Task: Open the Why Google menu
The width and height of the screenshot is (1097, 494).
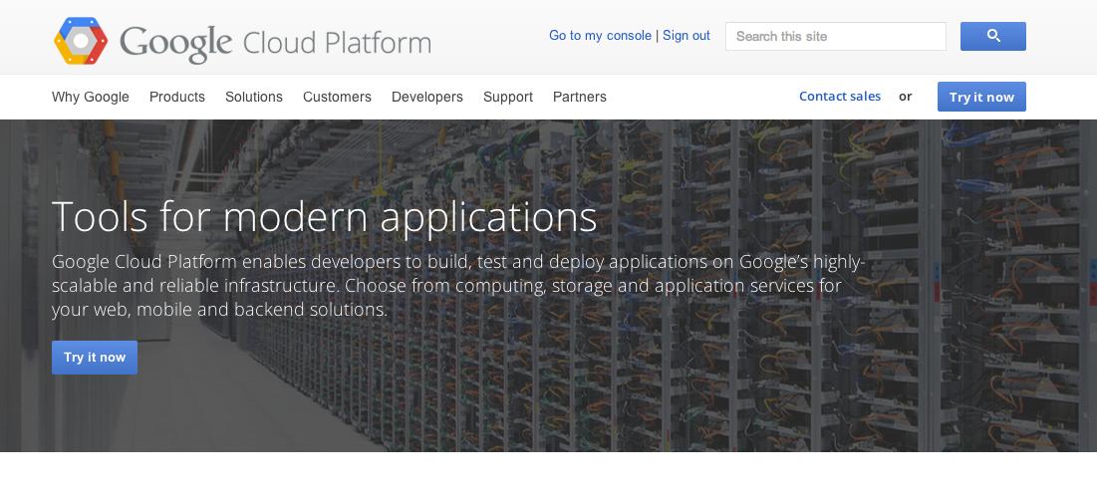Action: pyautogui.click(x=91, y=98)
